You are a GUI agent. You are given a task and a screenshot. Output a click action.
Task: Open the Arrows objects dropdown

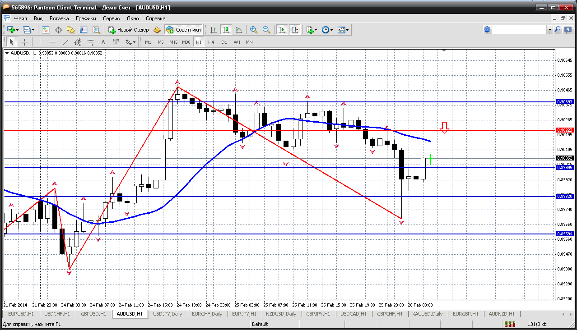point(130,42)
